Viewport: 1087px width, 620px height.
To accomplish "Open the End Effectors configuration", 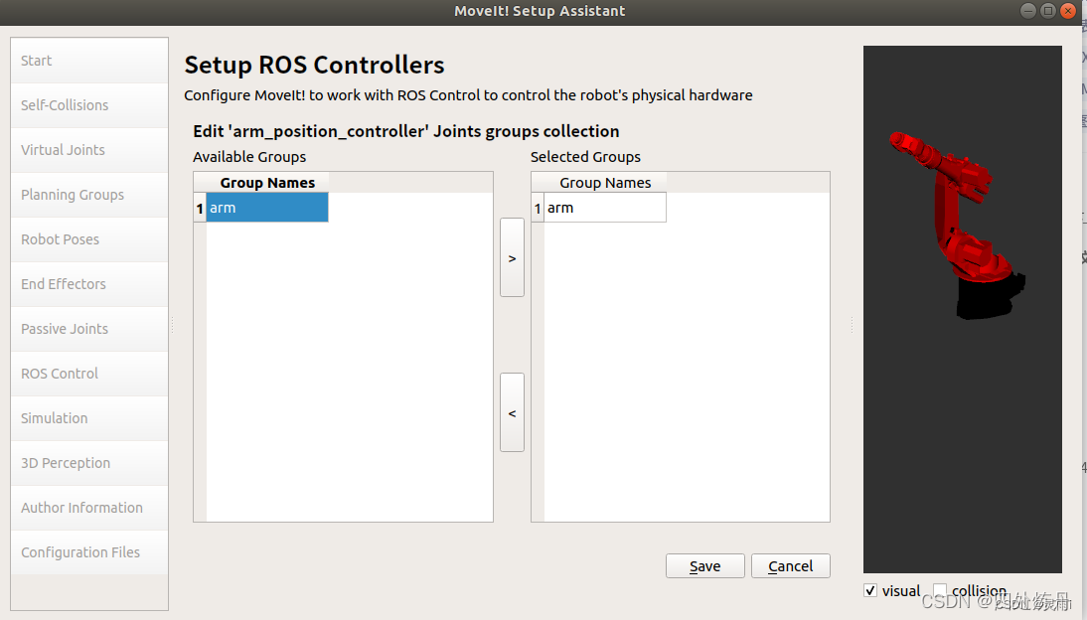I will 88,283.
